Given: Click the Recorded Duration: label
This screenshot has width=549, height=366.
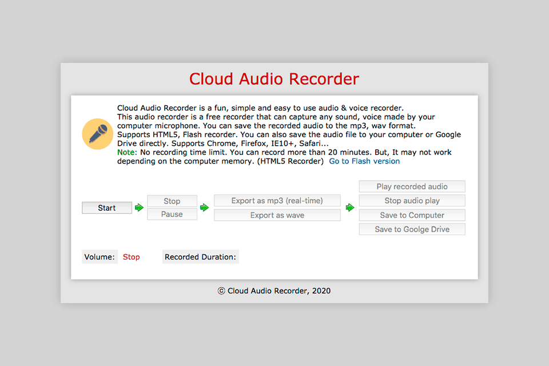Looking at the screenshot, I should tap(200, 257).
